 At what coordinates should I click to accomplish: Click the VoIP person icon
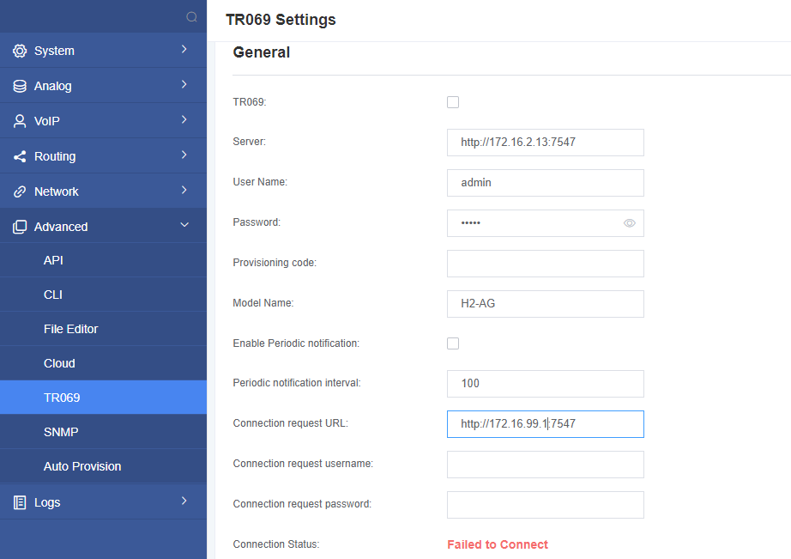[20, 121]
